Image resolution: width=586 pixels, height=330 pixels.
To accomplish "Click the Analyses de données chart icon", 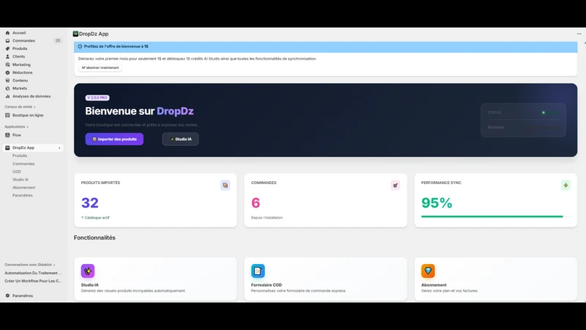I will (7, 96).
